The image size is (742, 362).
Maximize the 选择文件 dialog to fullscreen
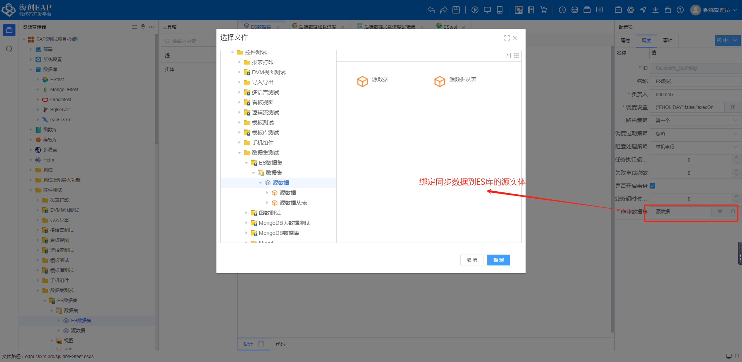click(507, 38)
